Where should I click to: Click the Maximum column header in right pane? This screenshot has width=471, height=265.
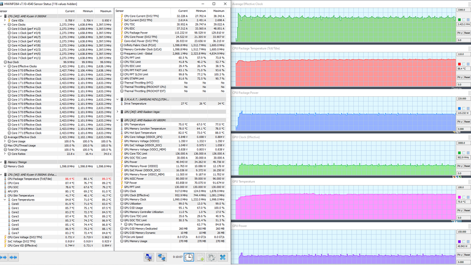(x=216, y=11)
